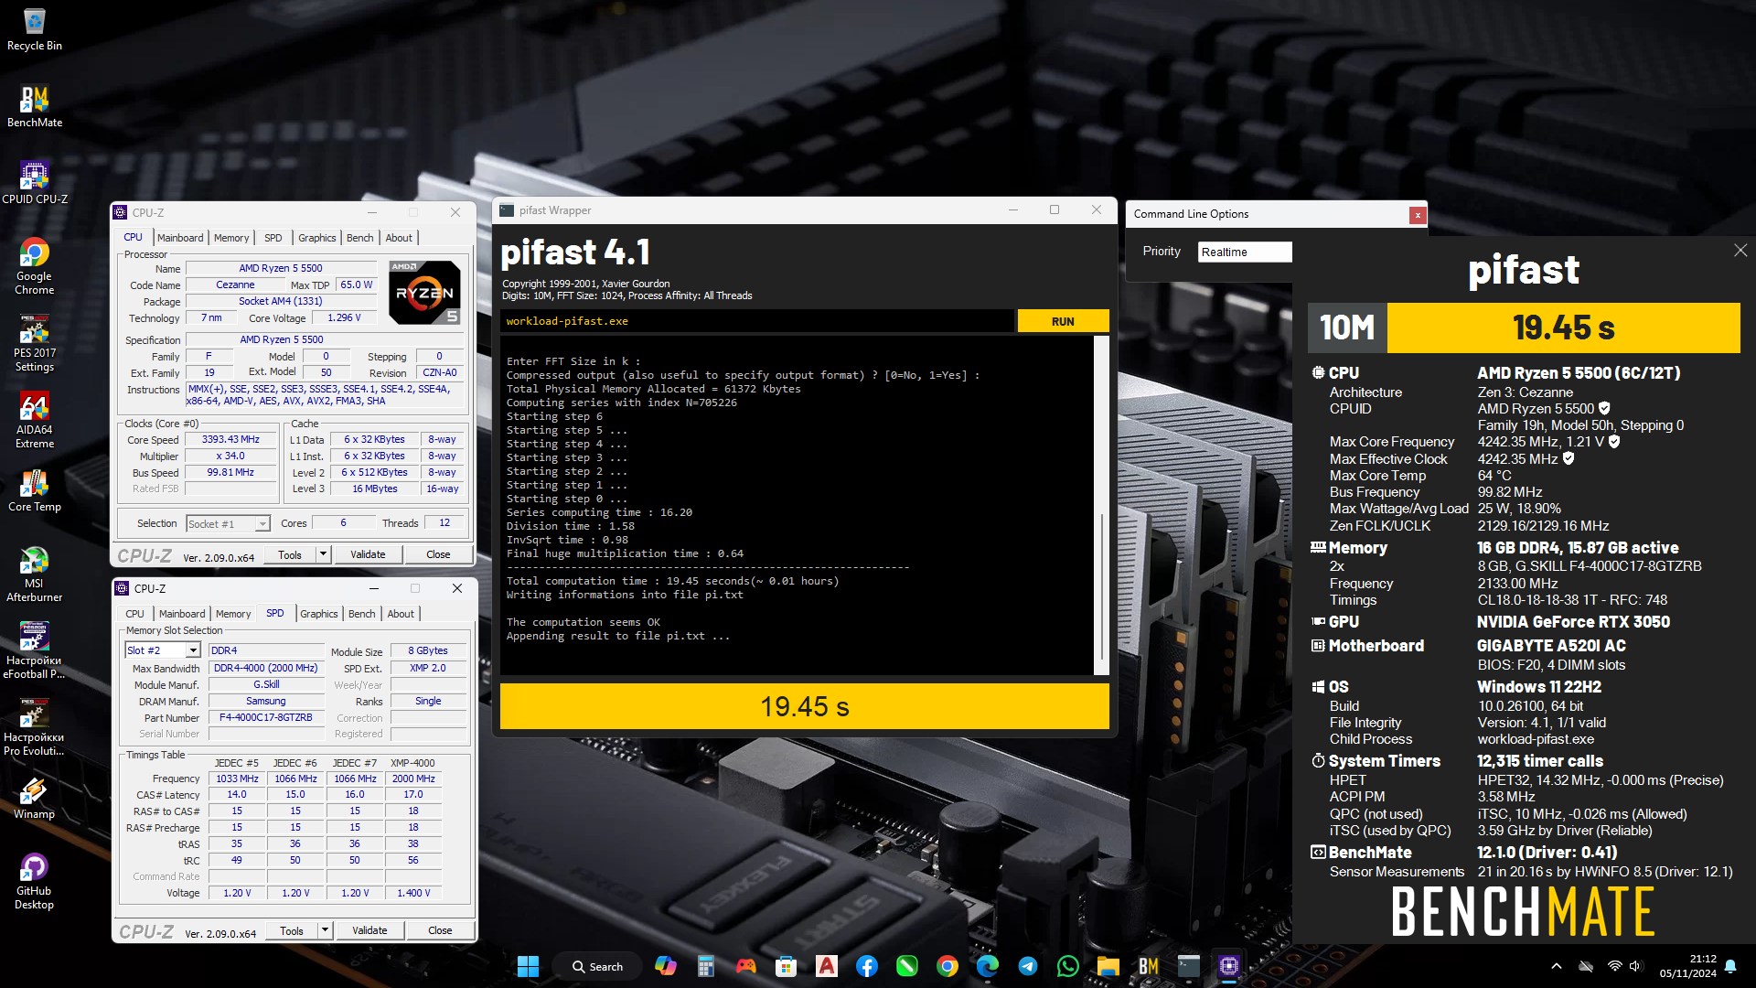Click the taskbar Search box
1756x988 pixels.
(597, 966)
